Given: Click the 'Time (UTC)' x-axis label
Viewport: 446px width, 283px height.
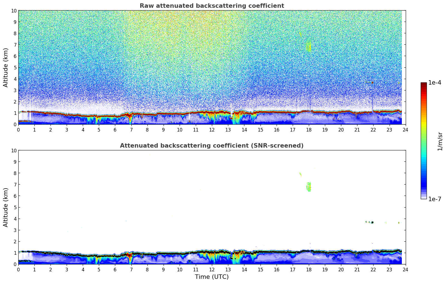Looking at the screenshot, I should click(x=212, y=277).
